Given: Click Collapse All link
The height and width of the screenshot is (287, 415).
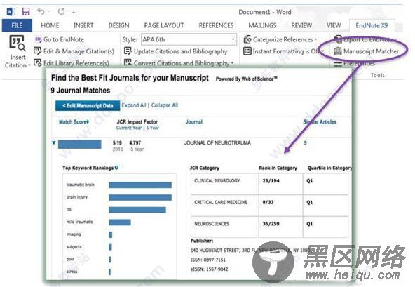Looking at the screenshot, I should [x=165, y=105].
